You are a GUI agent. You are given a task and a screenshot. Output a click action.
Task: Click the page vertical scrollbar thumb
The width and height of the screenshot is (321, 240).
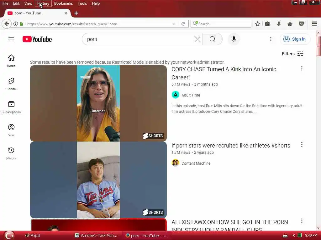click(318, 46)
